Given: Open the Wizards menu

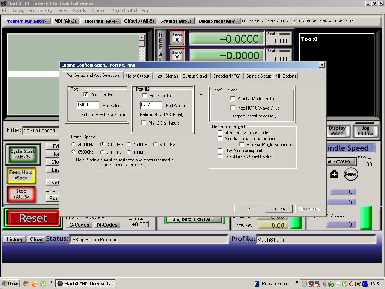Looking at the screenshot, I should coord(79,11).
